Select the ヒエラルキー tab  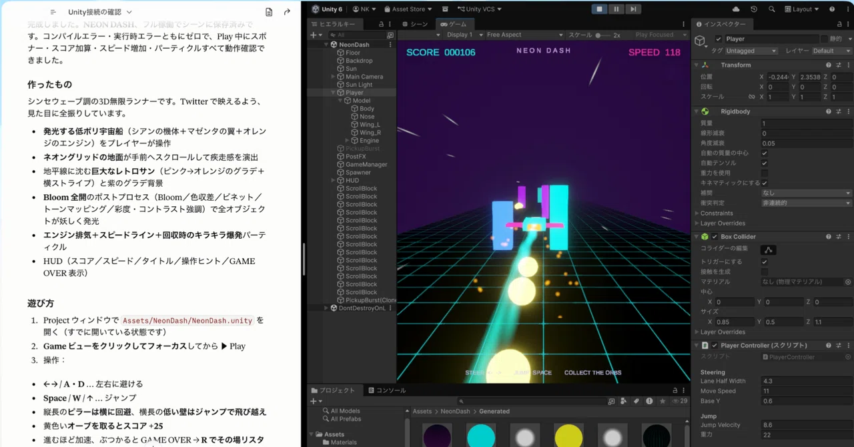point(334,24)
